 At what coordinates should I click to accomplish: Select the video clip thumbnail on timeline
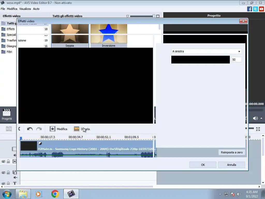coord(29,146)
